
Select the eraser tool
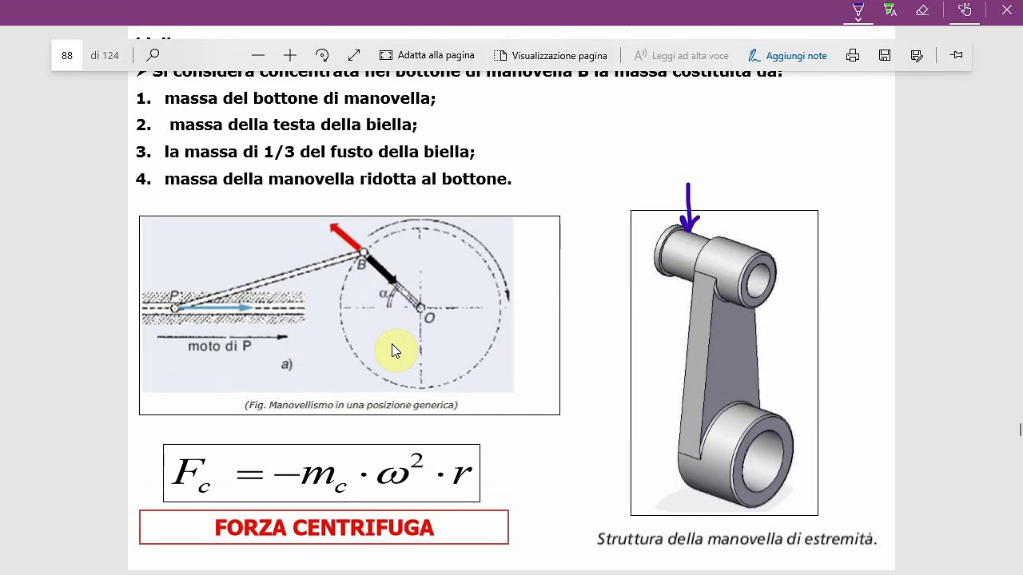pyautogui.click(x=921, y=10)
